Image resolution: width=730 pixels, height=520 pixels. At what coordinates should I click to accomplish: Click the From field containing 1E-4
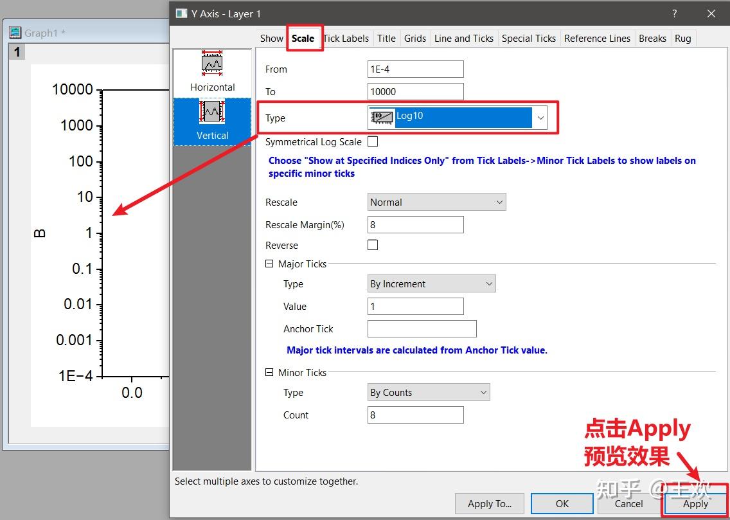coord(416,69)
